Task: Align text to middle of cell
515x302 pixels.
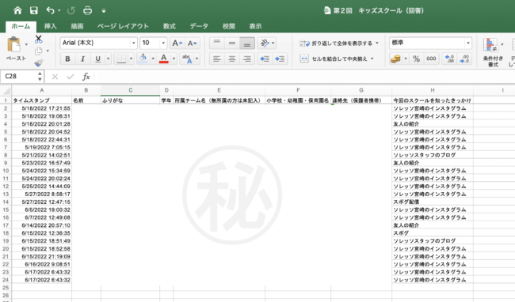Action: point(232,43)
